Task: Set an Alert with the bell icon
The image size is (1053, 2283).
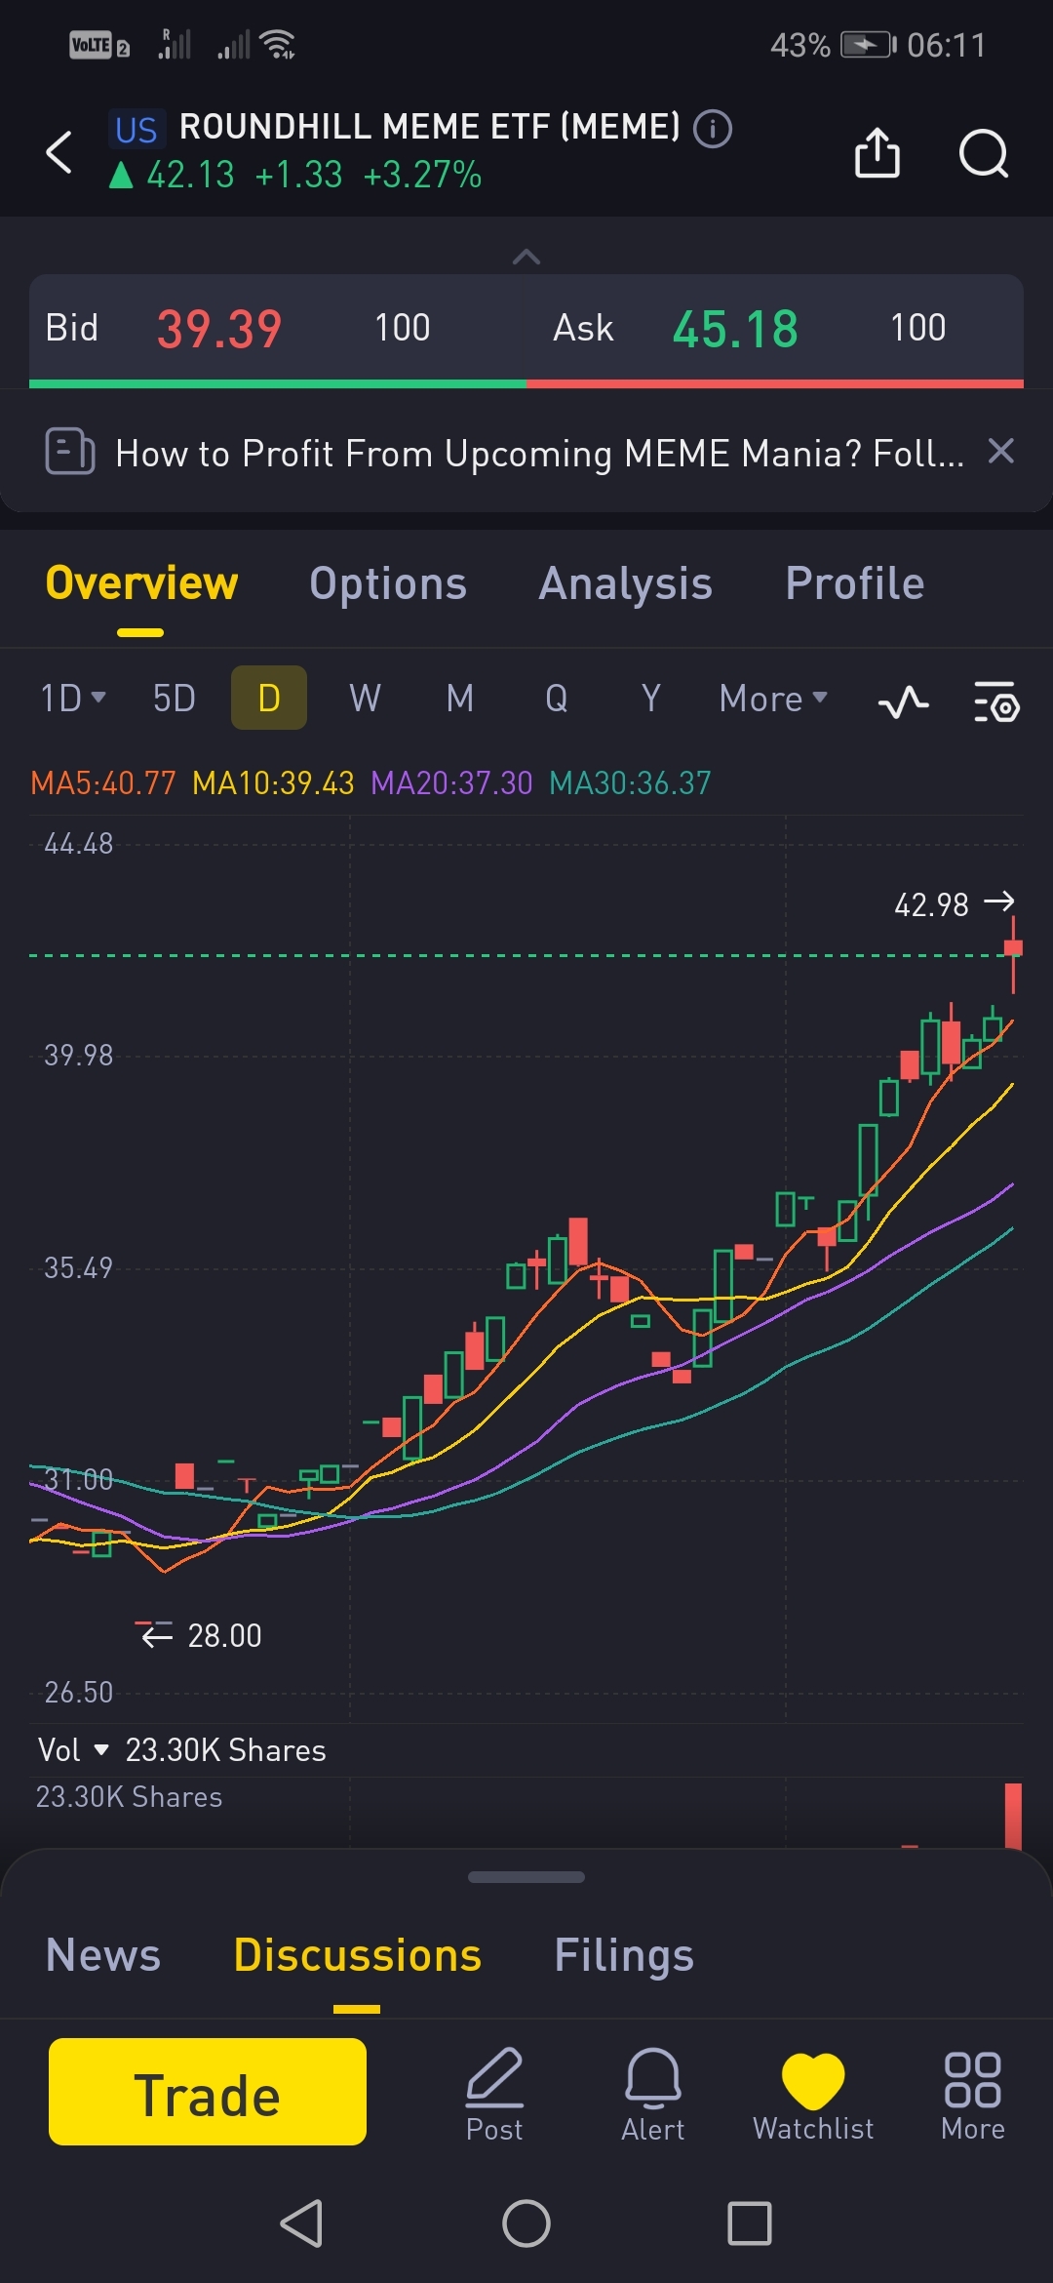Action: point(653,2094)
